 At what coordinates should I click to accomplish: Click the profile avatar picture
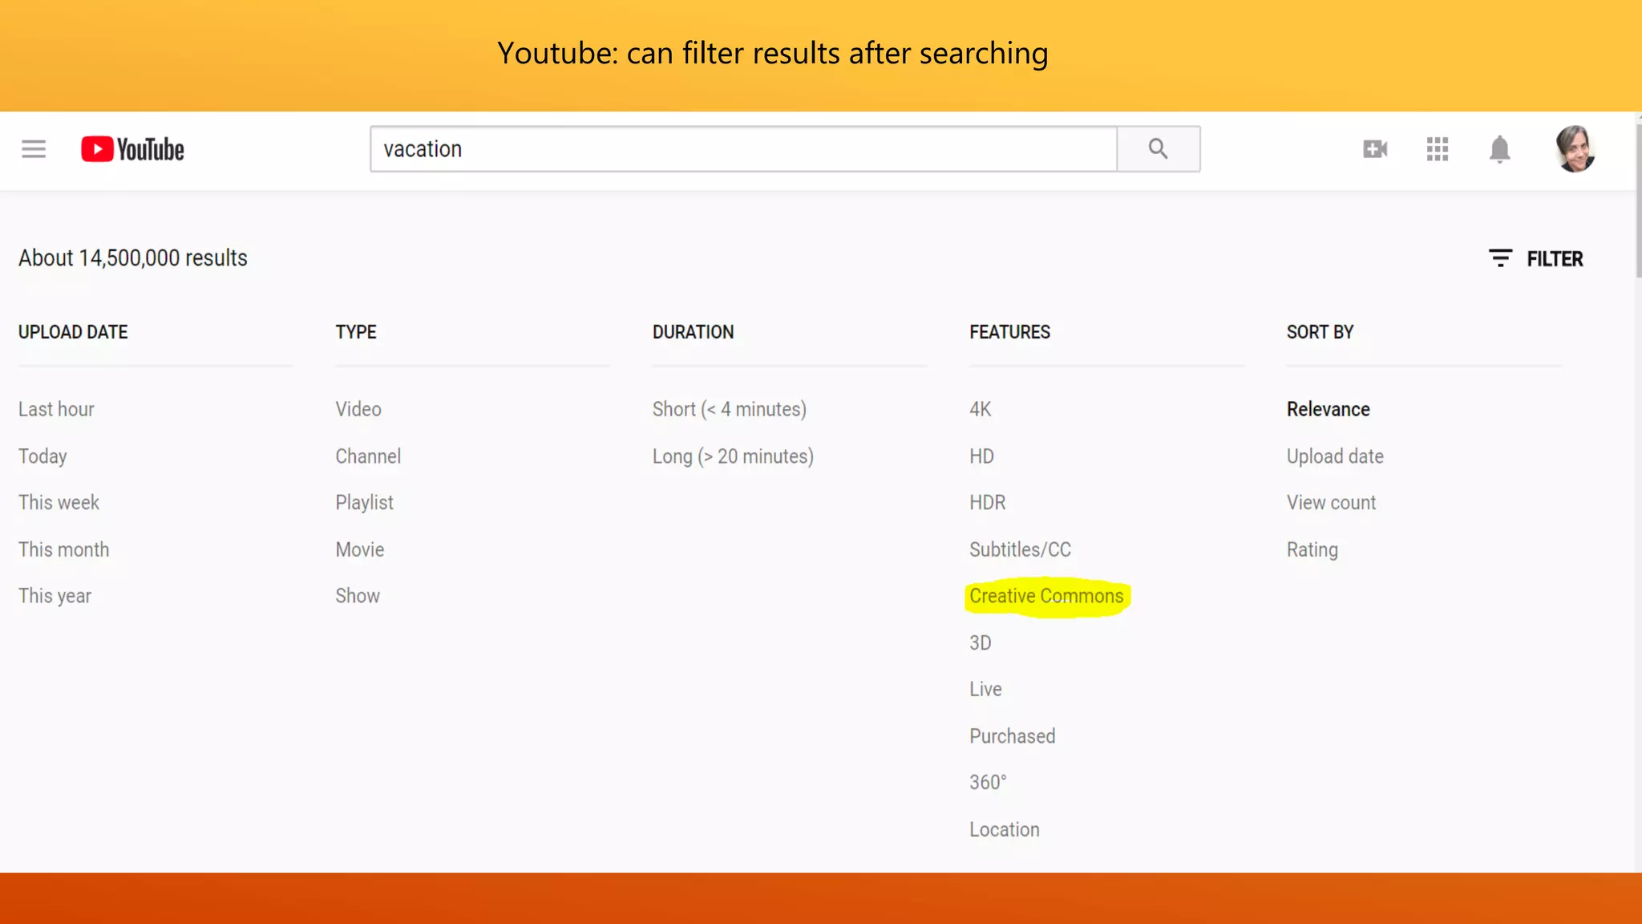click(1574, 148)
